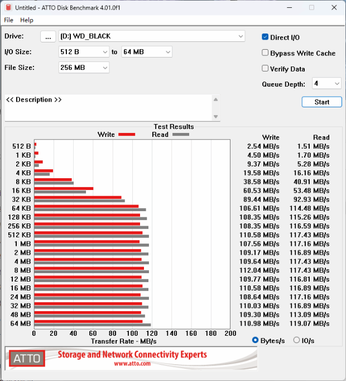Click the 60.53 MB/s write value
346x381 pixels.
tap(261, 190)
